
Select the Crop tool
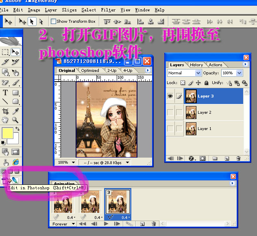[5, 111]
